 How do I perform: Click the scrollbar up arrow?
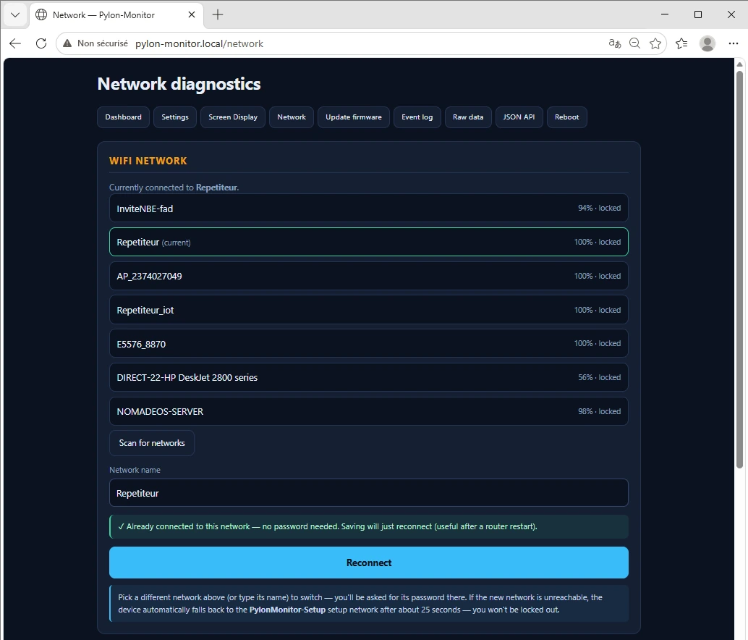(x=739, y=64)
